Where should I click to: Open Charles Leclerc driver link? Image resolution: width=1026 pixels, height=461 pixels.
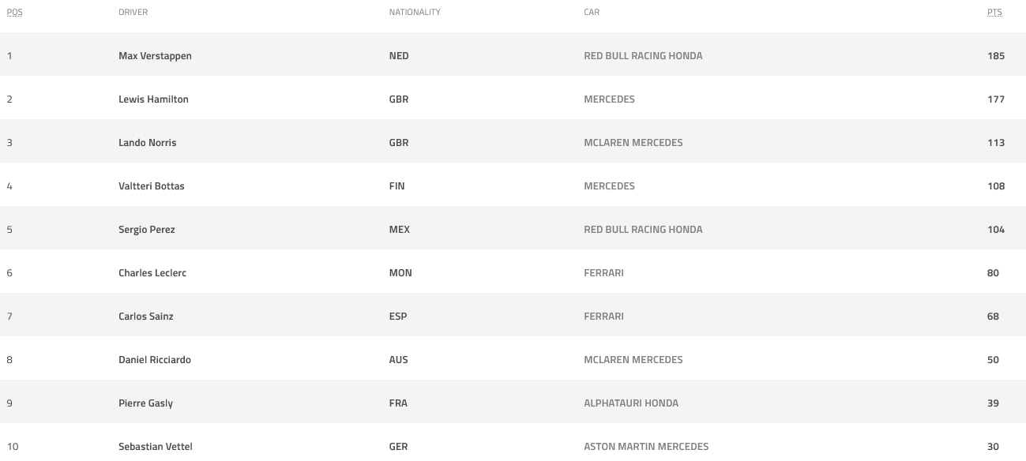pos(152,273)
